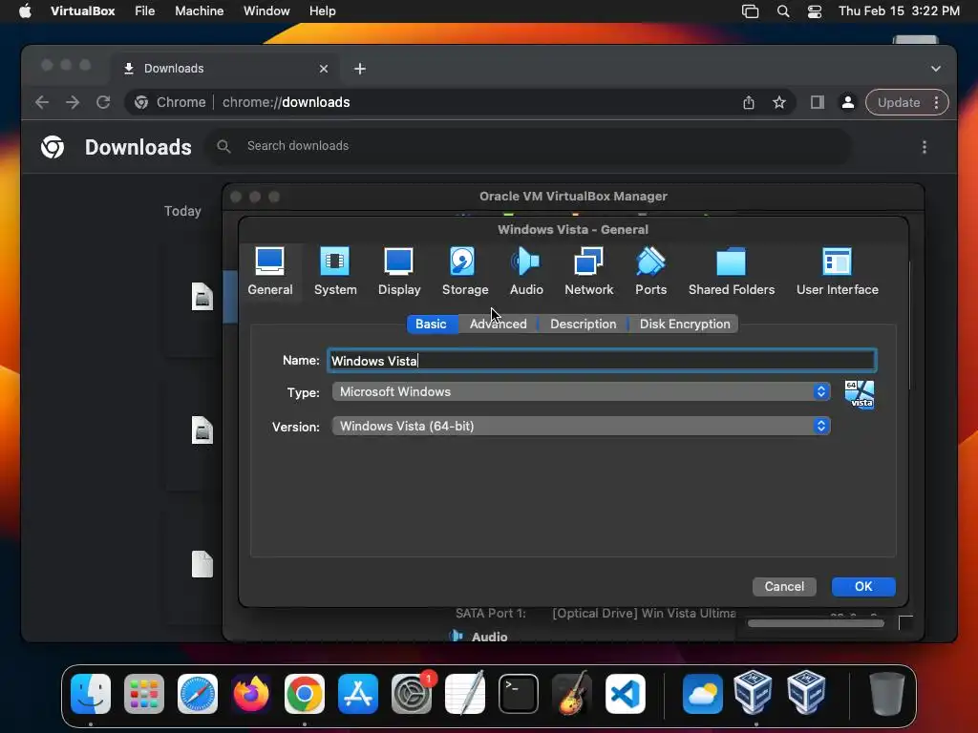Open the Audio settings section
The image size is (978, 733).
pyautogui.click(x=526, y=272)
